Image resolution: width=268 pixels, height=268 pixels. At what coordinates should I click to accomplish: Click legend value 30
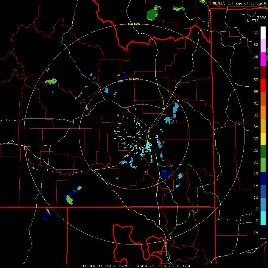click(x=256, y=138)
